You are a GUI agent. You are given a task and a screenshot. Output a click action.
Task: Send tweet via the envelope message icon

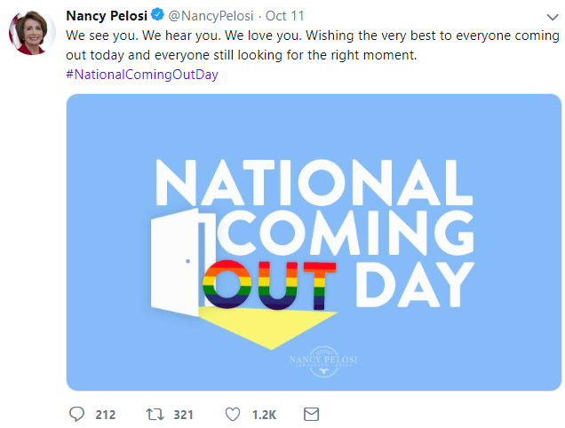[x=311, y=414]
